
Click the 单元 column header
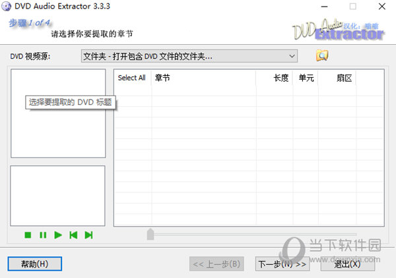306,78
